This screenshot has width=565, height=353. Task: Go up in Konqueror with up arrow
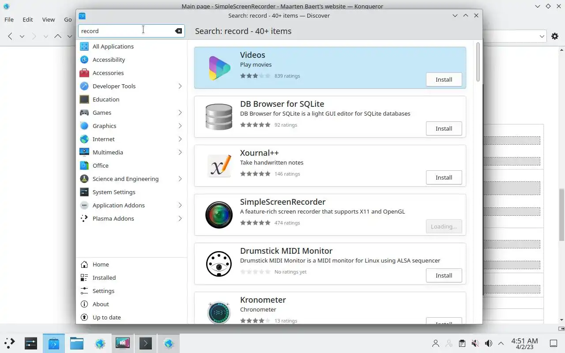click(x=58, y=36)
